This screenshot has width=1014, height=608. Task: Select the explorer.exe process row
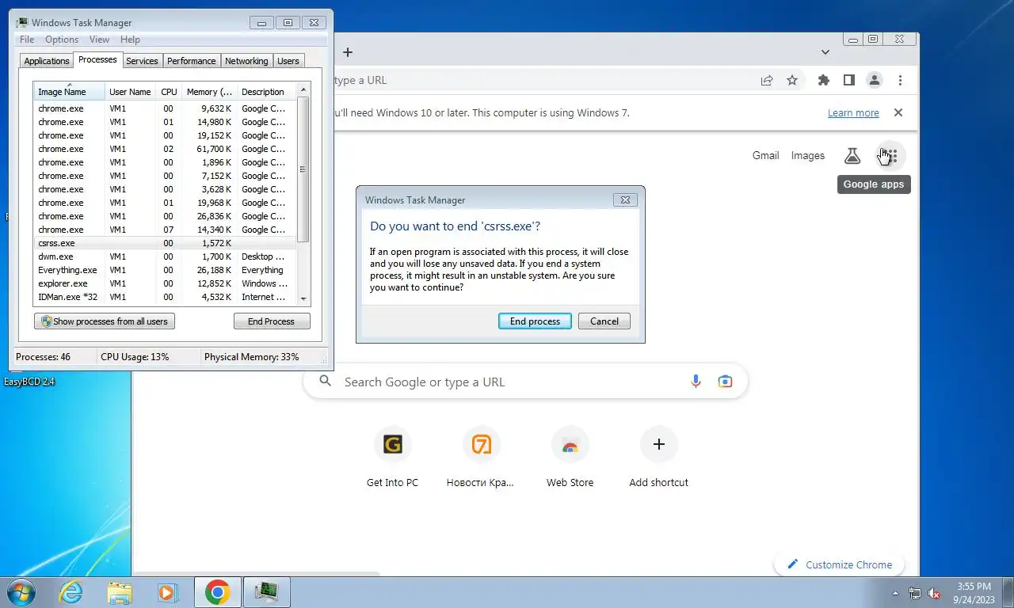(x=165, y=283)
